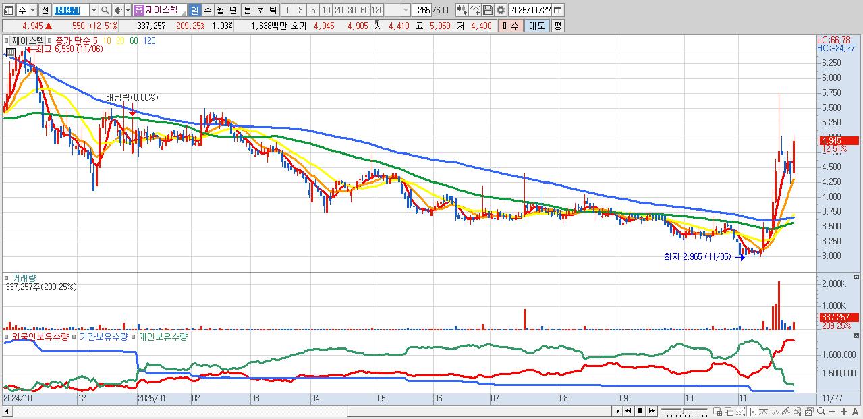The image size is (863, 419).
Task: Stop the chart replay
Action: [640, 411]
